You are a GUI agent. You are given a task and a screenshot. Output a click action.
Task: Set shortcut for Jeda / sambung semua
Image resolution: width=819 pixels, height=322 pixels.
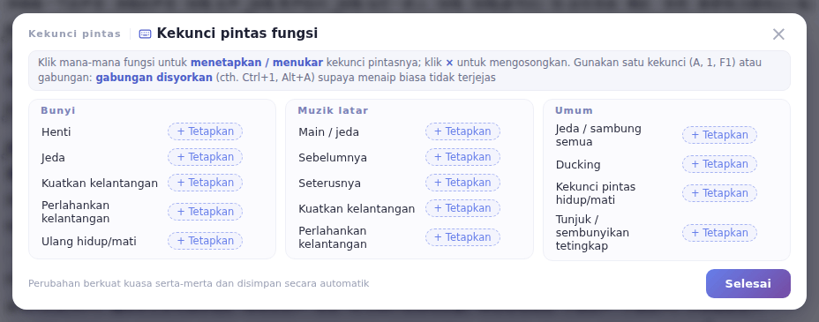tap(719, 135)
